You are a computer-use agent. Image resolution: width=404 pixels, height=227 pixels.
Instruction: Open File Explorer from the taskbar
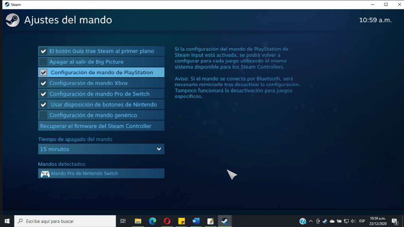138,221
